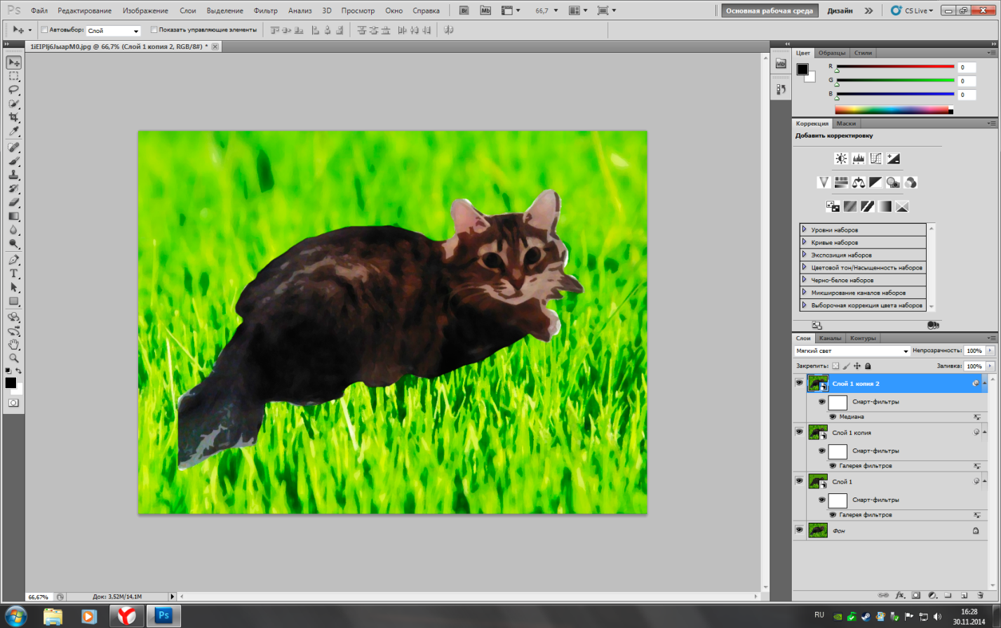1001x628 pixels.
Task: Open the CS Live button
Action: 912,11
